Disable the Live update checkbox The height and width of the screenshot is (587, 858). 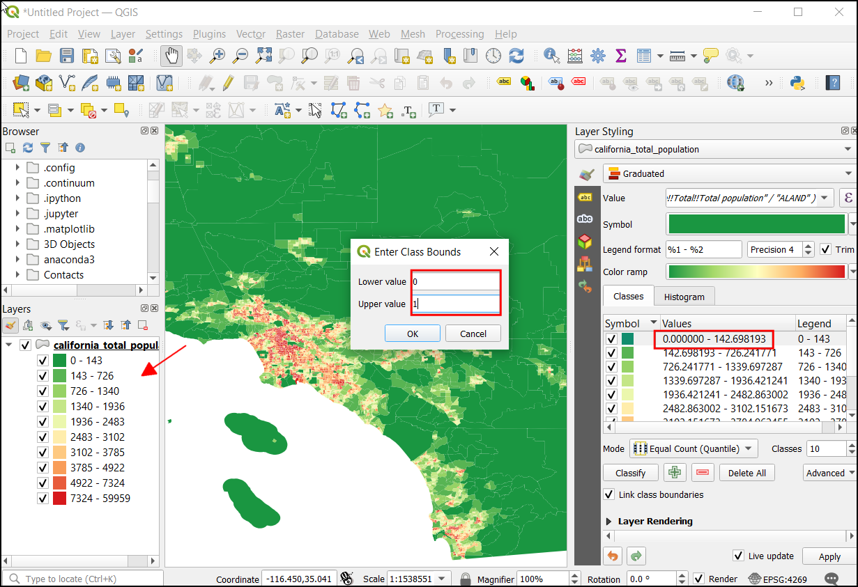739,556
